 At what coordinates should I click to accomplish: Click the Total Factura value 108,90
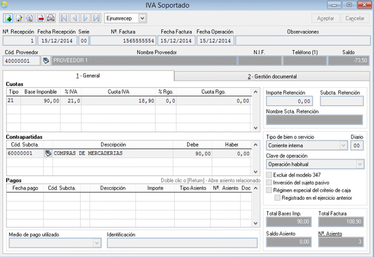(341, 222)
